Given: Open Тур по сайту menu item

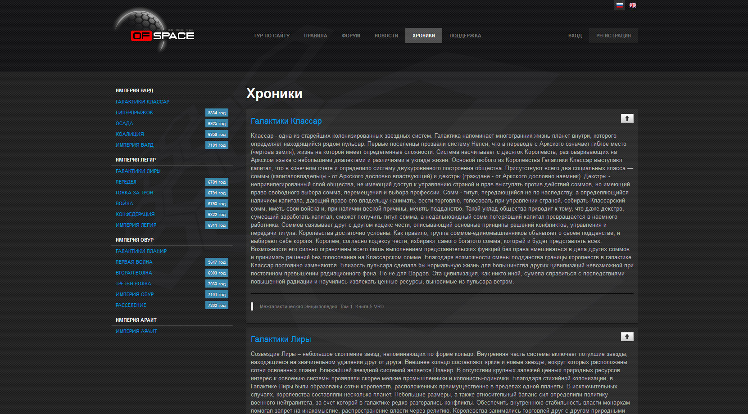Looking at the screenshot, I should [272, 36].
